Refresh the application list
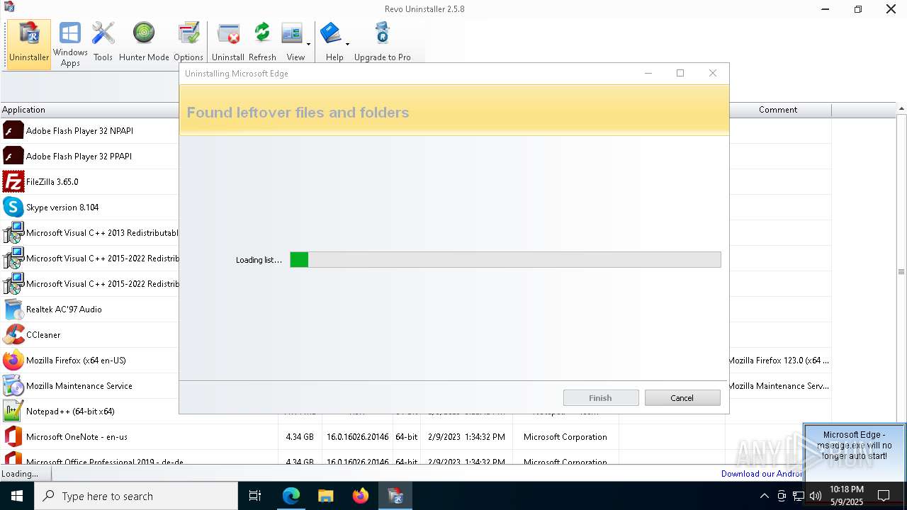Image resolution: width=907 pixels, height=510 pixels. [x=262, y=42]
